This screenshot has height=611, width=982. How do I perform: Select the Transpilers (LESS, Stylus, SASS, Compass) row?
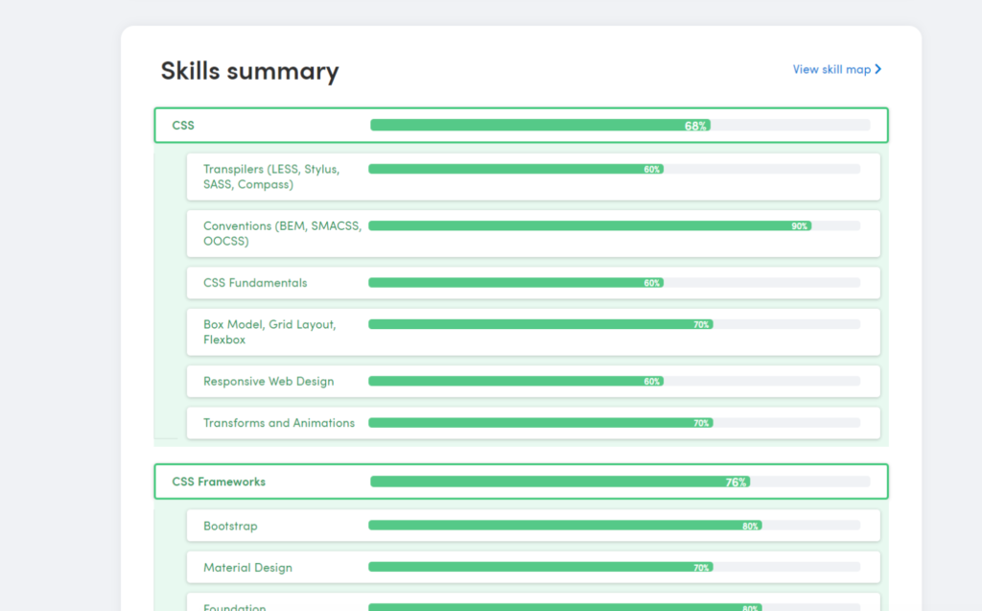(532, 176)
